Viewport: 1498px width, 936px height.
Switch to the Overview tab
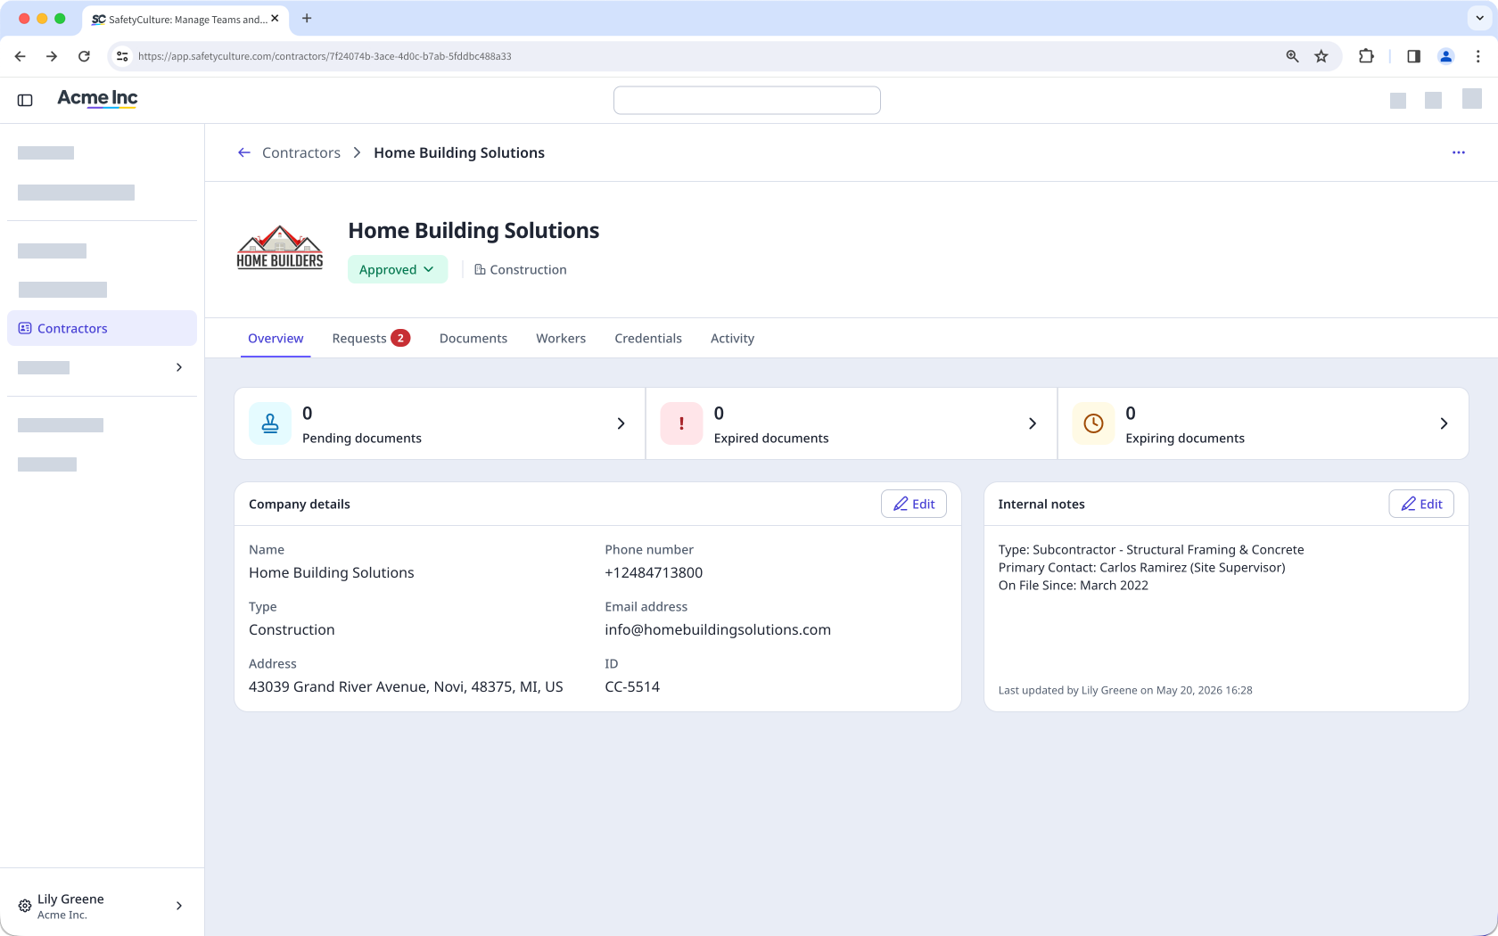(x=276, y=338)
